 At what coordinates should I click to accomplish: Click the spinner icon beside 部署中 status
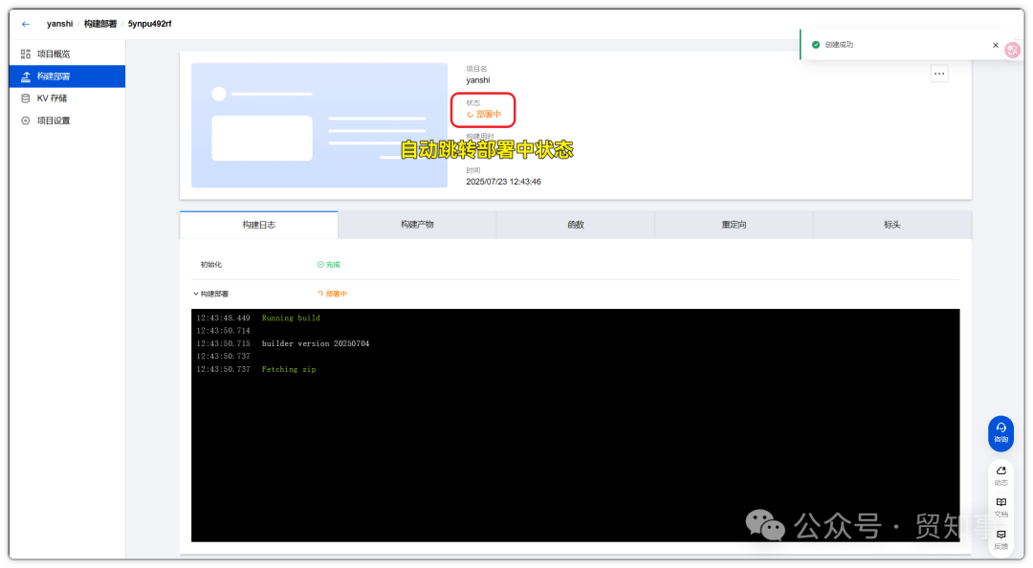pyautogui.click(x=471, y=115)
